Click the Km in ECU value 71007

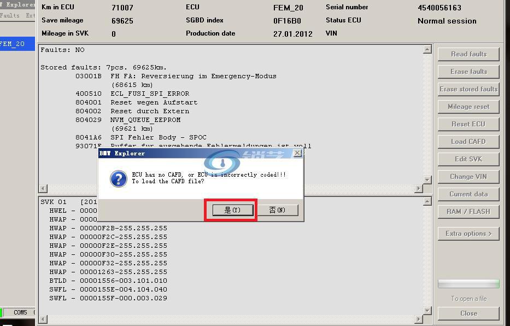122,8
